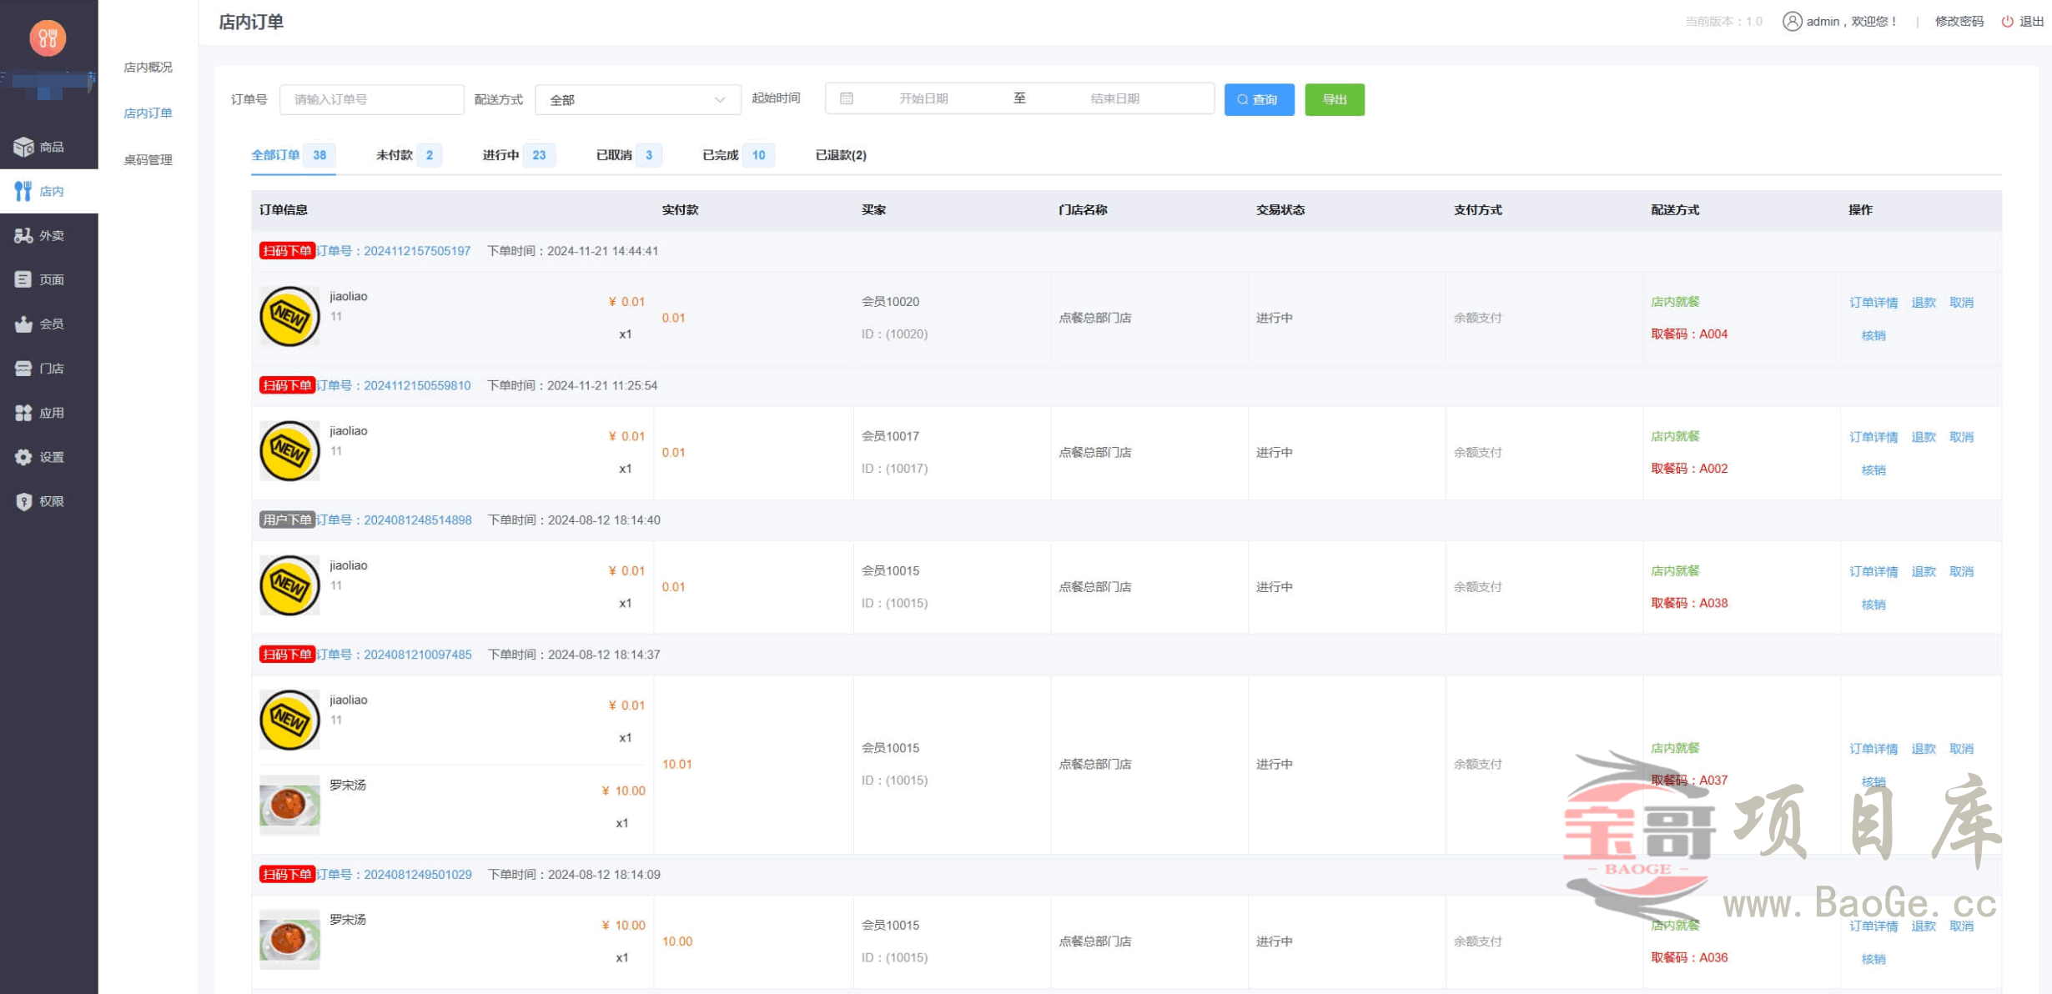
Task: Open the 权限 shield permissions section
Action: [48, 500]
